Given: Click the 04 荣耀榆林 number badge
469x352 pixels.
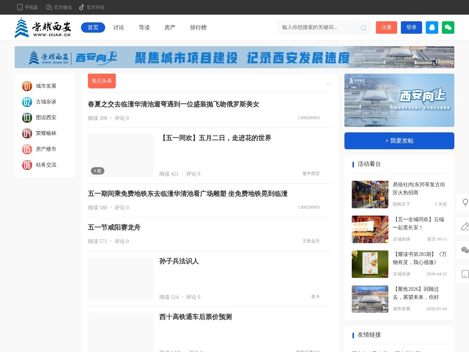Looking at the screenshot, I should pyautogui.click(x=27, y=133).
